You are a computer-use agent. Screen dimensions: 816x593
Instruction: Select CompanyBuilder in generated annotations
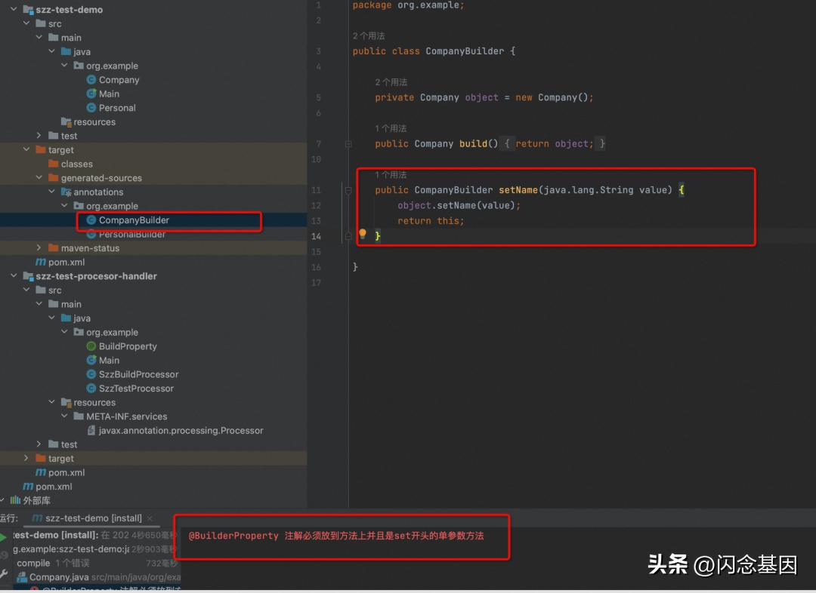(134, 220)
